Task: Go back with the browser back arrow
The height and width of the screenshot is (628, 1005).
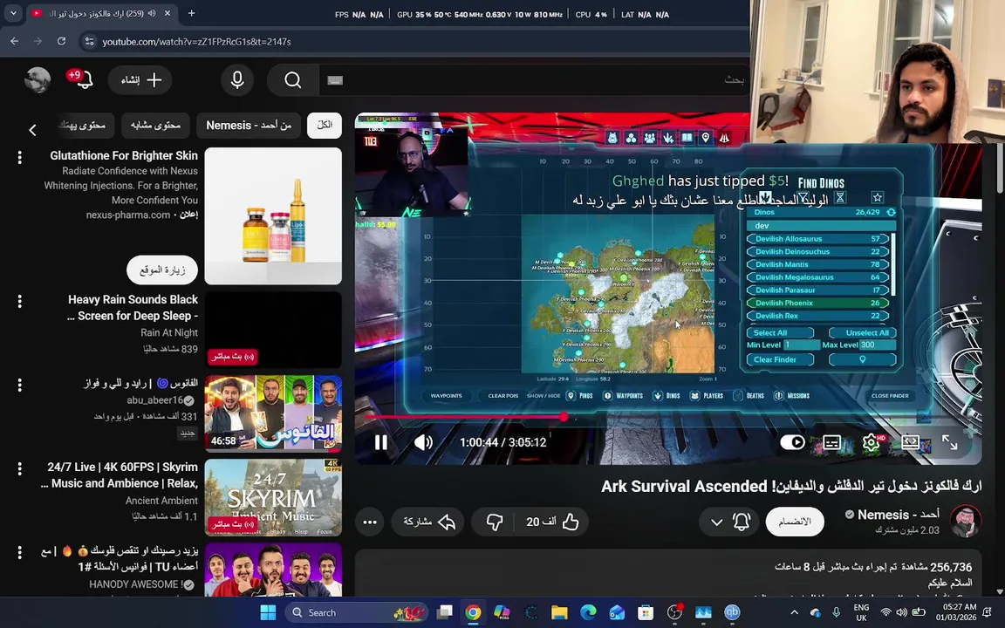Action: point(14,41)
